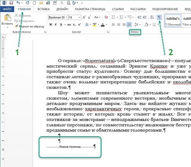Customize Quick Access Toolbar arrow
The width and height of the screenshot is (191, 167).
(x=82, y=3)
